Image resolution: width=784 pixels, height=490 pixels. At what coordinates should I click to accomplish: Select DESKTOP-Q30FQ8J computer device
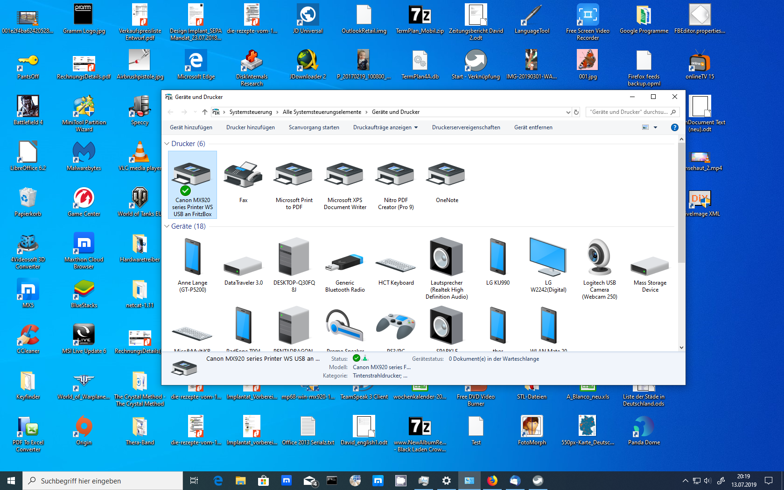pos(294,265)
